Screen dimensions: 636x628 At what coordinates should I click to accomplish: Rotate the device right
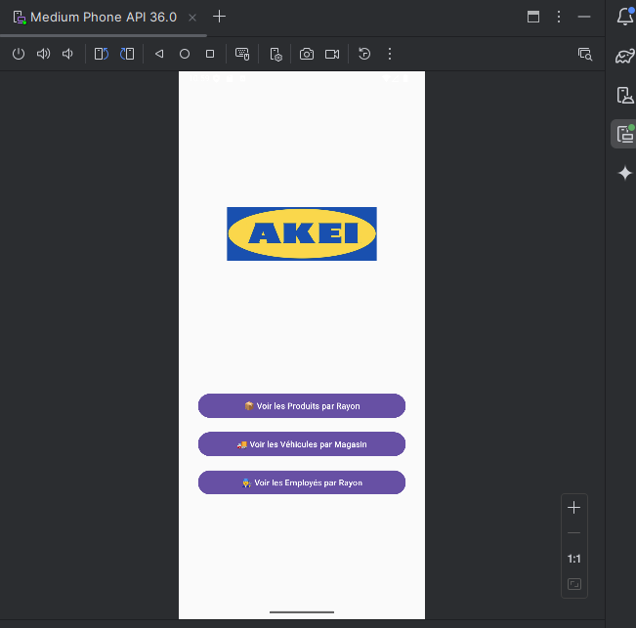127,54
